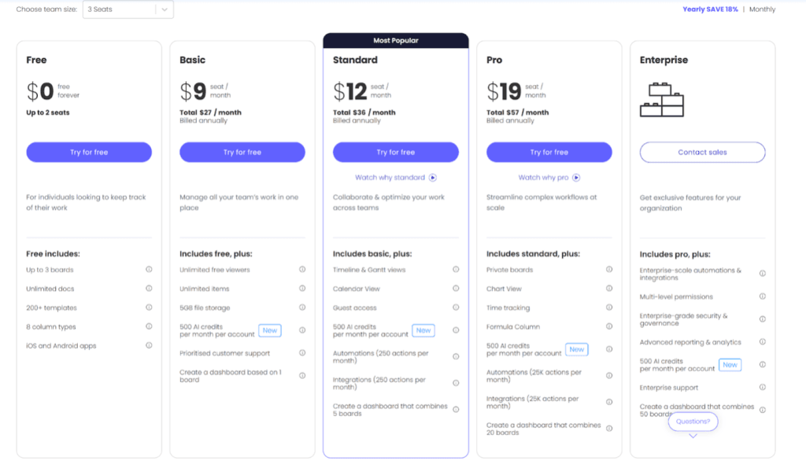Open the info tooltip for Up to 3 boards

pos(150,268)
